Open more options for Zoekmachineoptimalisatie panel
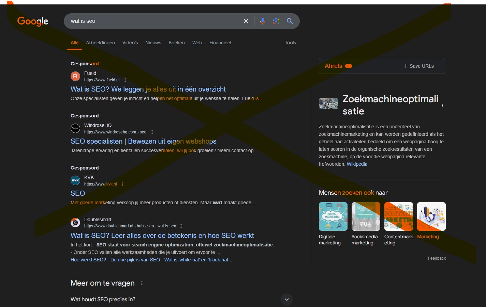This screenshot has width=486, height=307. pos(442,106)
